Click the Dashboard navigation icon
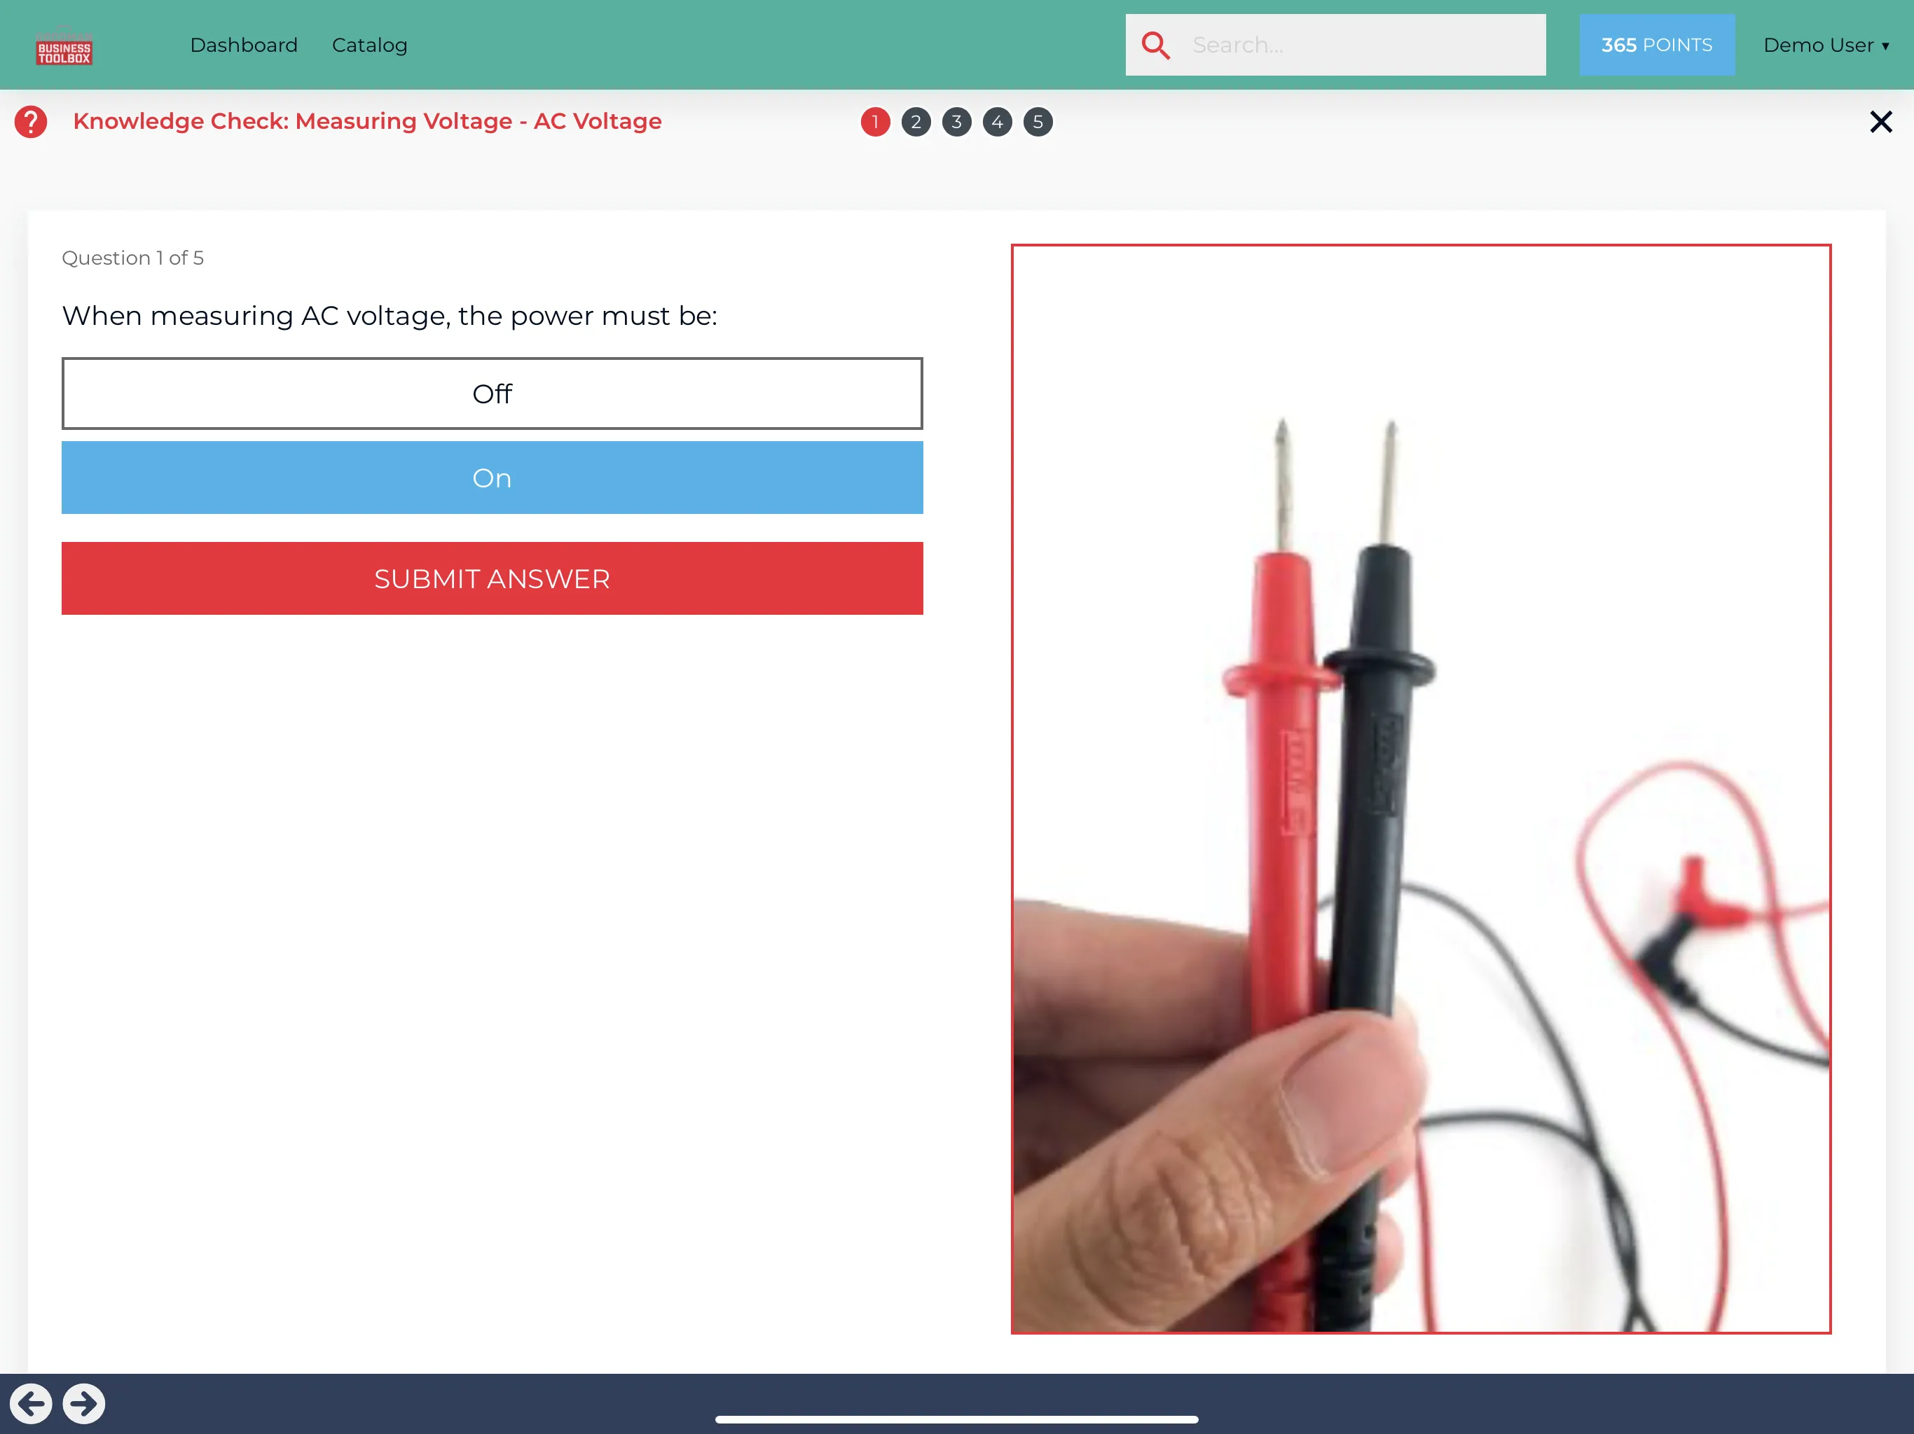This screenshot has height=1434, width=1914. click(x=242, y=43)
